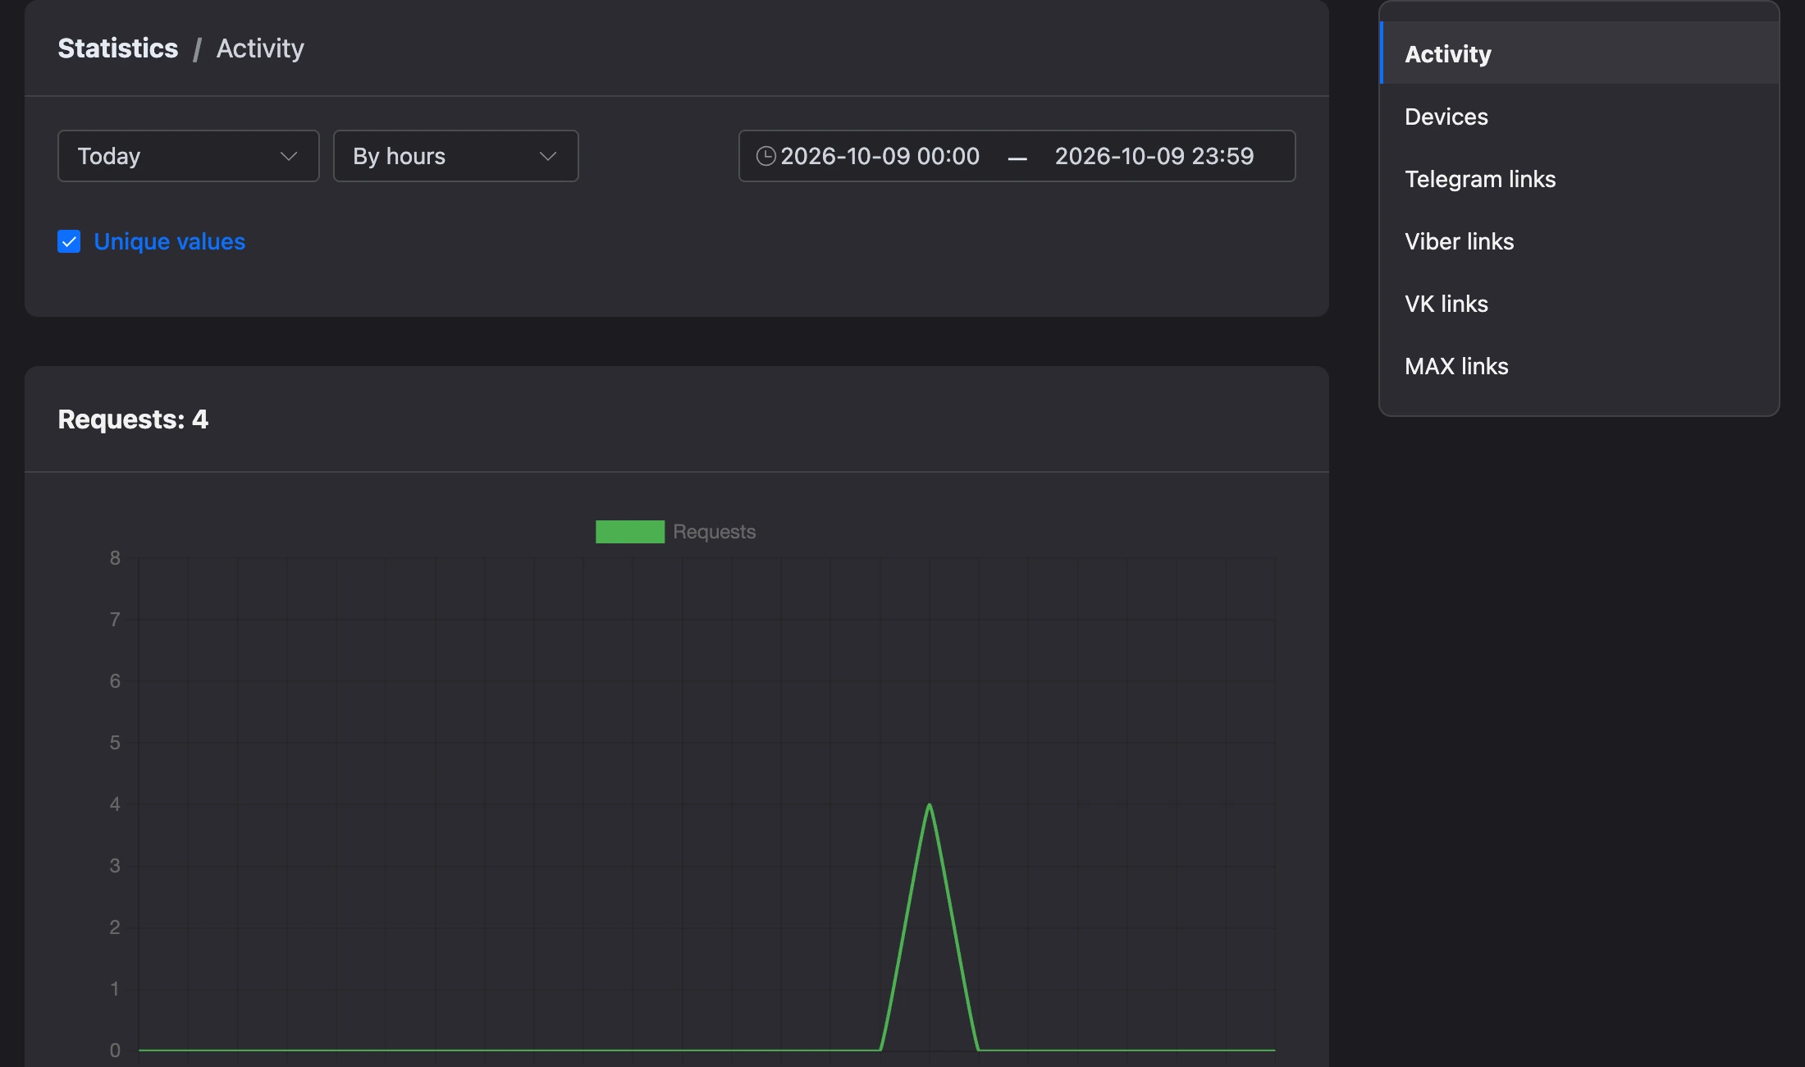Viewport: 1805px width, 1067px height.
Task: Click the peak of the green chart line
Action: [x=929, y=805]
